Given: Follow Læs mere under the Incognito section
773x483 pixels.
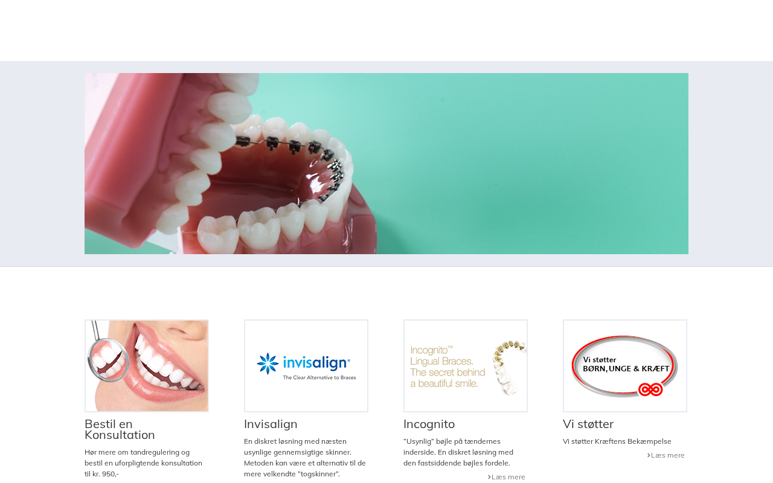Looking at the screenshot, I should click(x=508, y=477).
